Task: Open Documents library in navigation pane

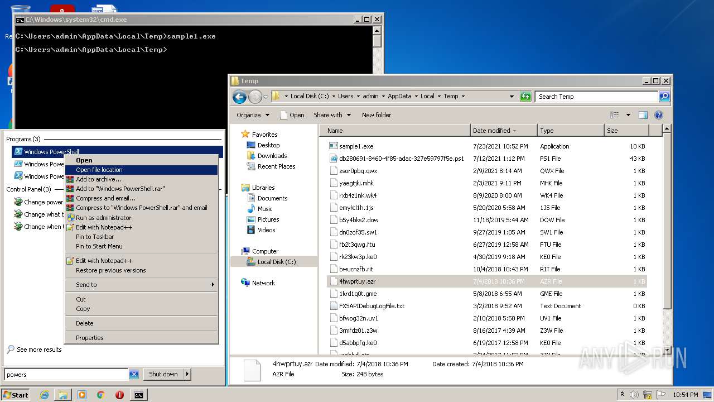Action: [x=272, y=198]
